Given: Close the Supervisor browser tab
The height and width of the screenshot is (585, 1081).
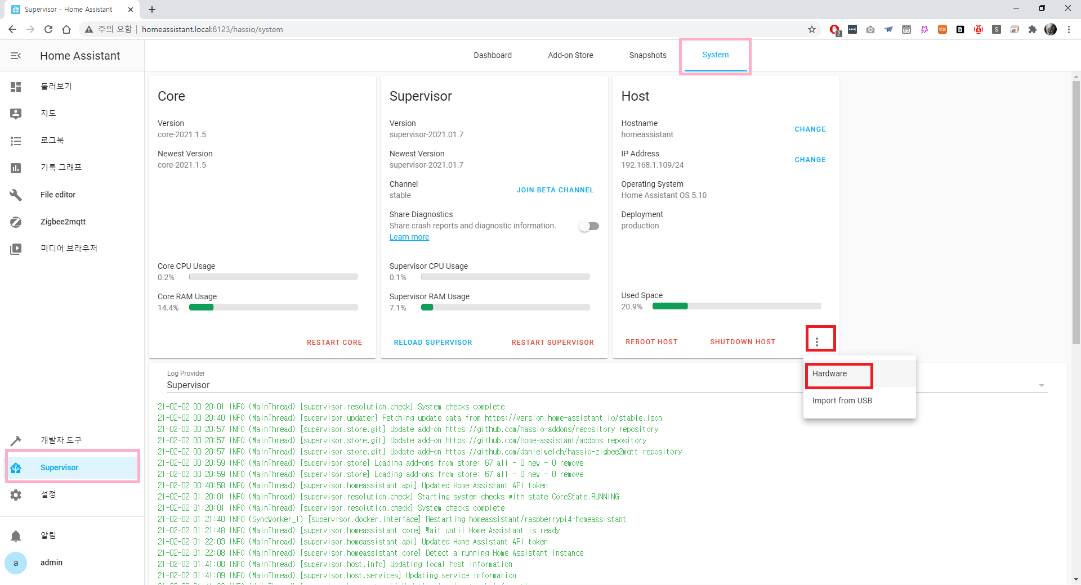Looking at the screenshot, I should (x=131, y=10).
